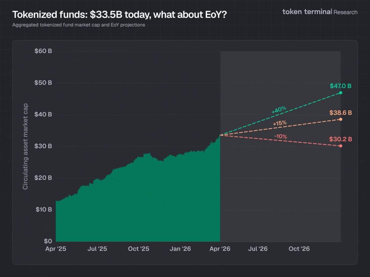This screenshot has height=277, width=370.
Task: Click the Jan '26 x-axis label
Action: coord(180,249)
